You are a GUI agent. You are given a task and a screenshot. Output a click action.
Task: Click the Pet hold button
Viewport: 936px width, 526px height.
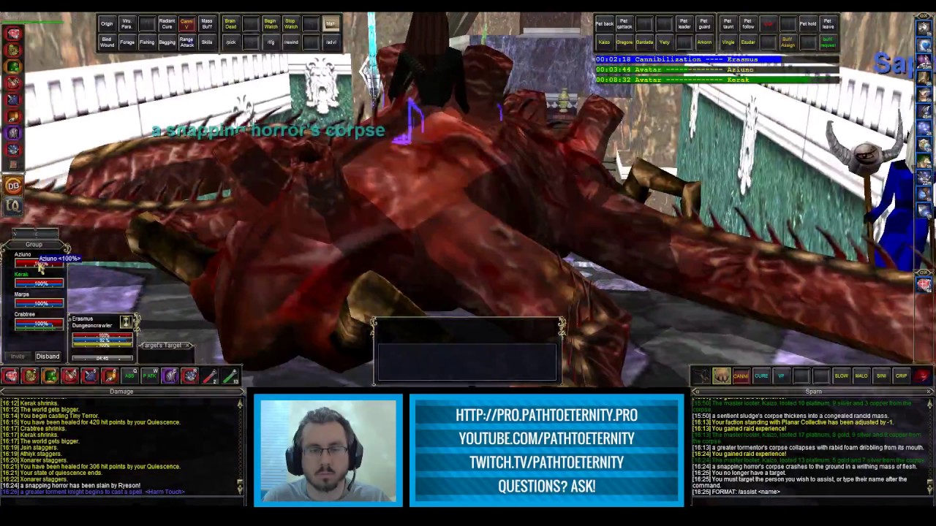coord(808,24)
